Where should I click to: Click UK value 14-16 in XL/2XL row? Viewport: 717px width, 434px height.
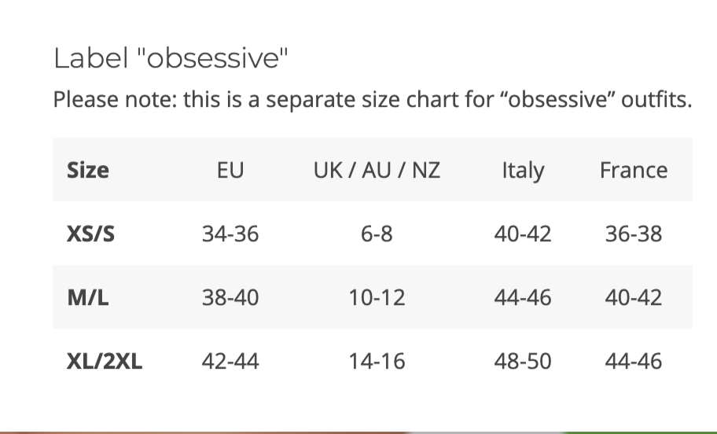[377, 361]
